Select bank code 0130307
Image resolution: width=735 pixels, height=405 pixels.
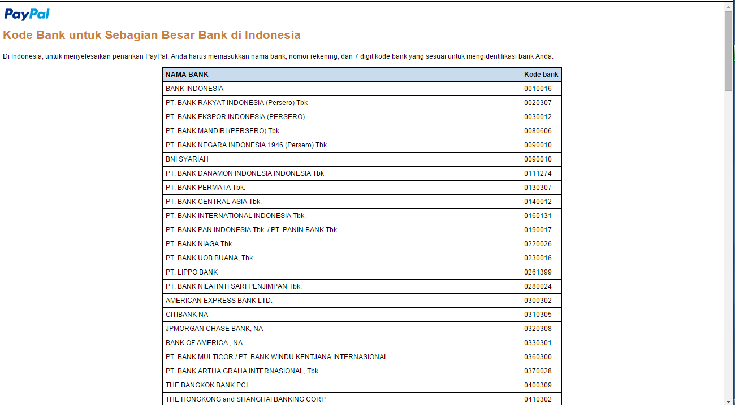click(x=538, y=188)
